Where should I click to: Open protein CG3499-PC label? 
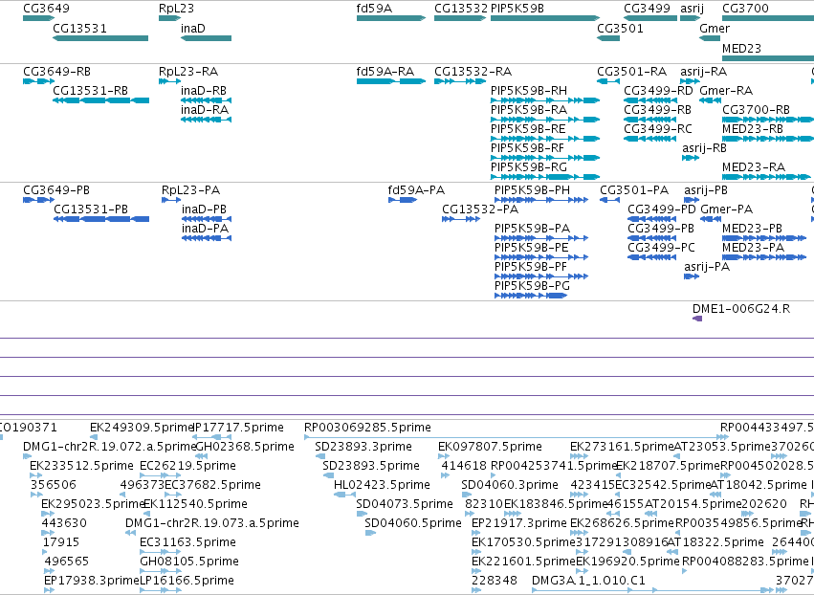(661, 248)
